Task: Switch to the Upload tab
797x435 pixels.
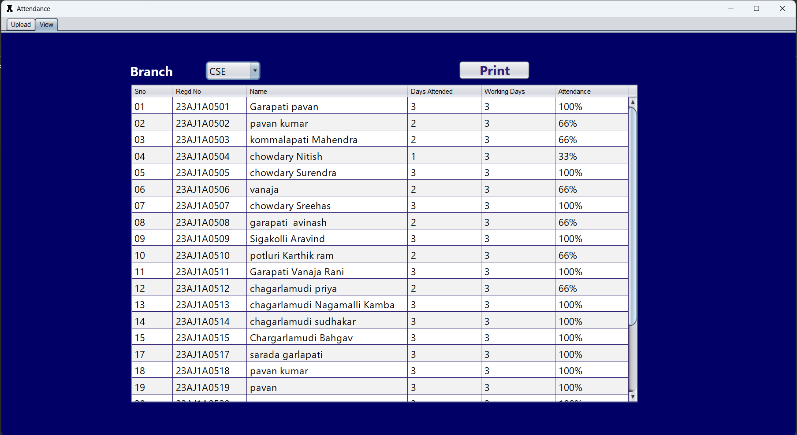Action: [x=21, y=25]
